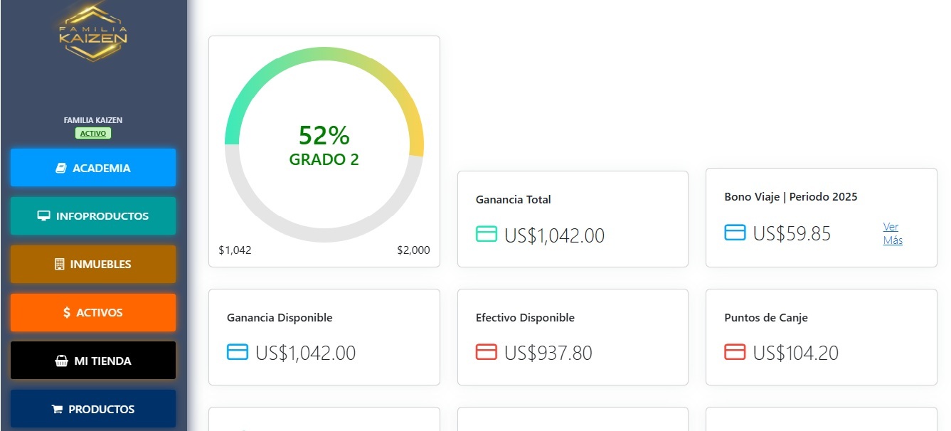Click the $1,042 progress start value
The height and width of the screenshot is (431, 951).
235,250
